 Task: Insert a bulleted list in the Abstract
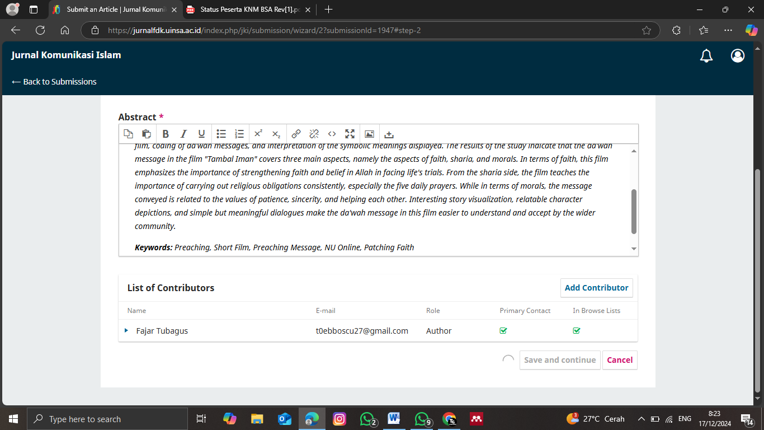(221, 134)
